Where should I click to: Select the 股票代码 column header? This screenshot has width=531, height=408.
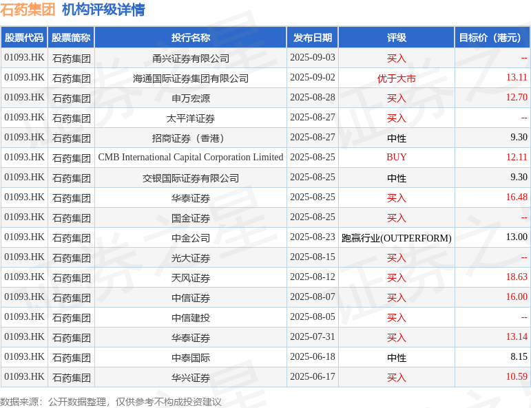[24, 37]
